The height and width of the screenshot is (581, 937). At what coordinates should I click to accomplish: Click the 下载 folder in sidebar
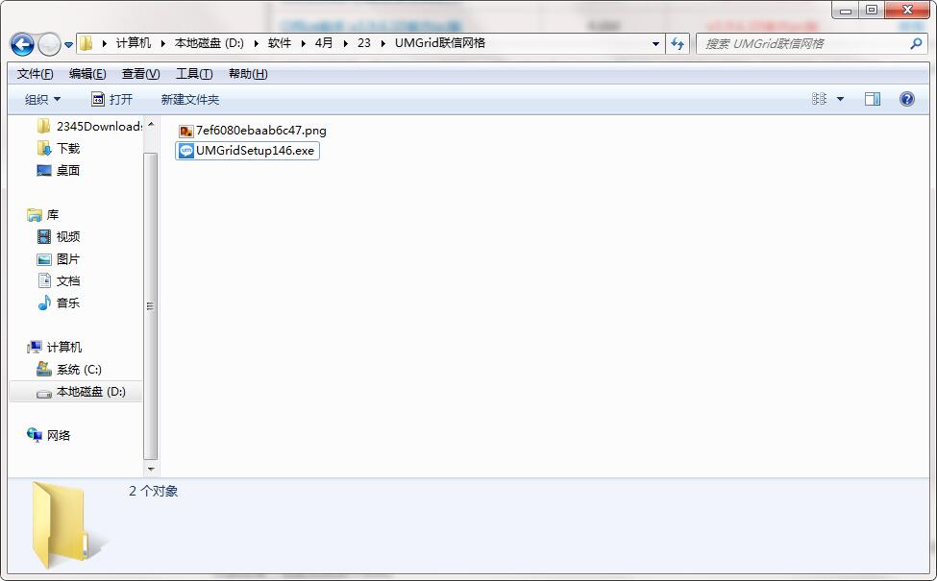pos(67,149)
